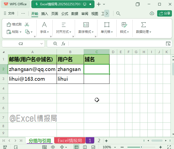
Task: Switch to Excel情报局 sheet tab
Action: (x=70, y=141)
